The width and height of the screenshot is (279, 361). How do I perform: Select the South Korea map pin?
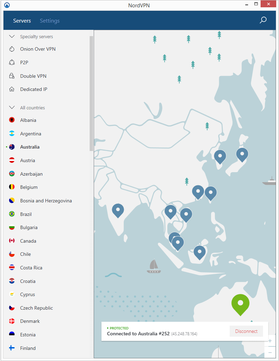(220, 157)
